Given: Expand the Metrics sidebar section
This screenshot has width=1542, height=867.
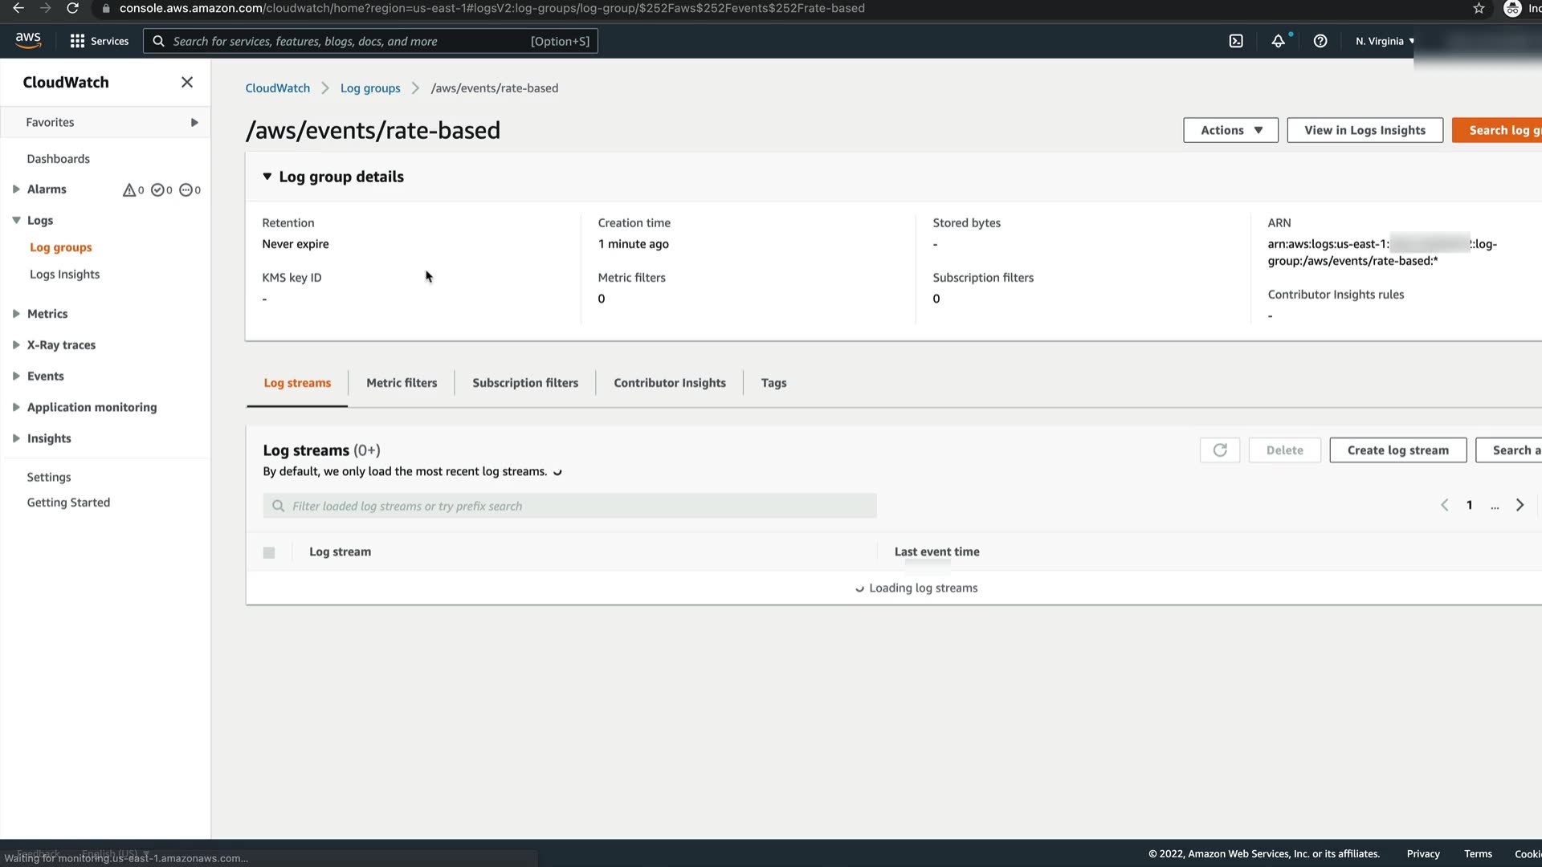Looking at the screenshot, I should point(47,314).
